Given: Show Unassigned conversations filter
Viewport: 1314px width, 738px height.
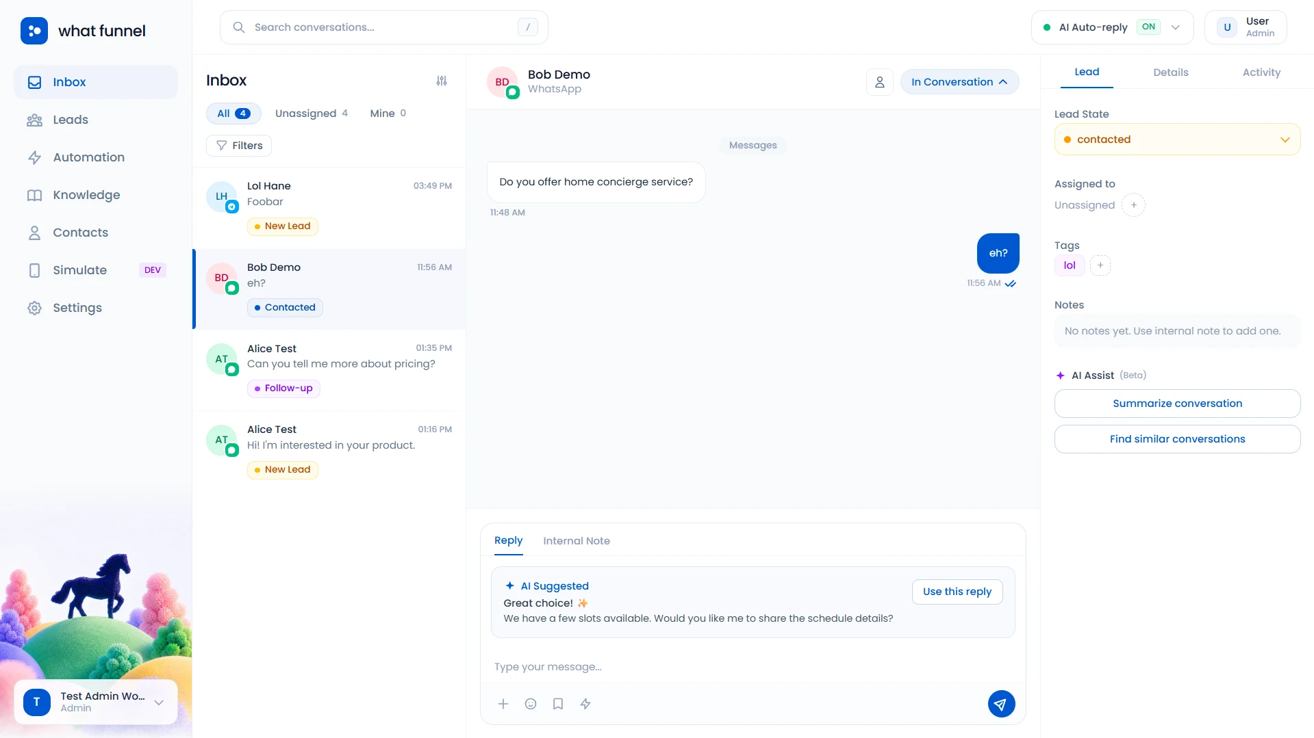Looking at the screenshot, I should pos(312,114).
